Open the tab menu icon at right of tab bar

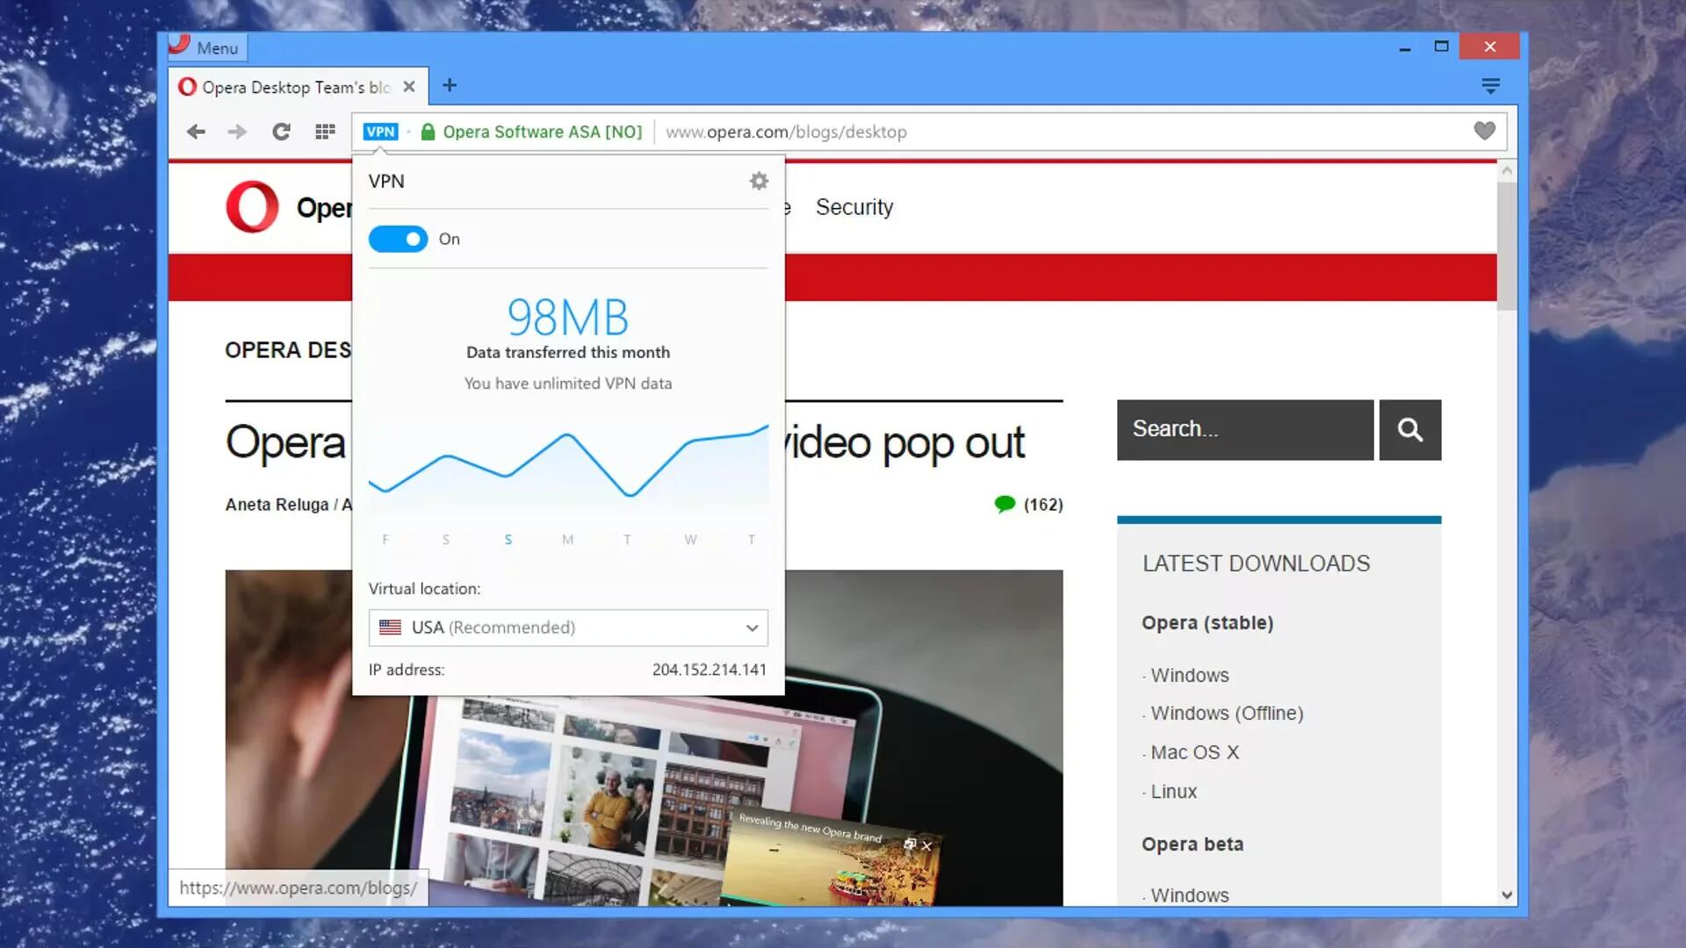tap(1490, 86)
